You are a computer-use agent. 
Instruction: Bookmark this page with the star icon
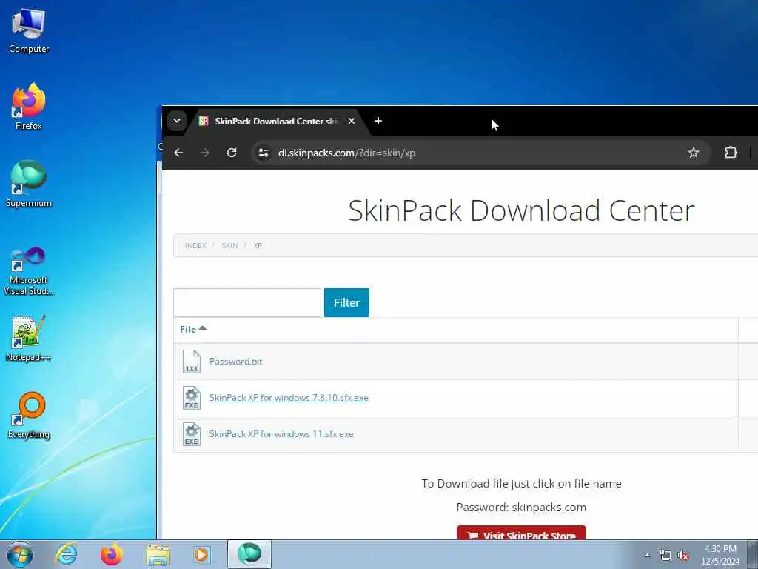point(693,153)
